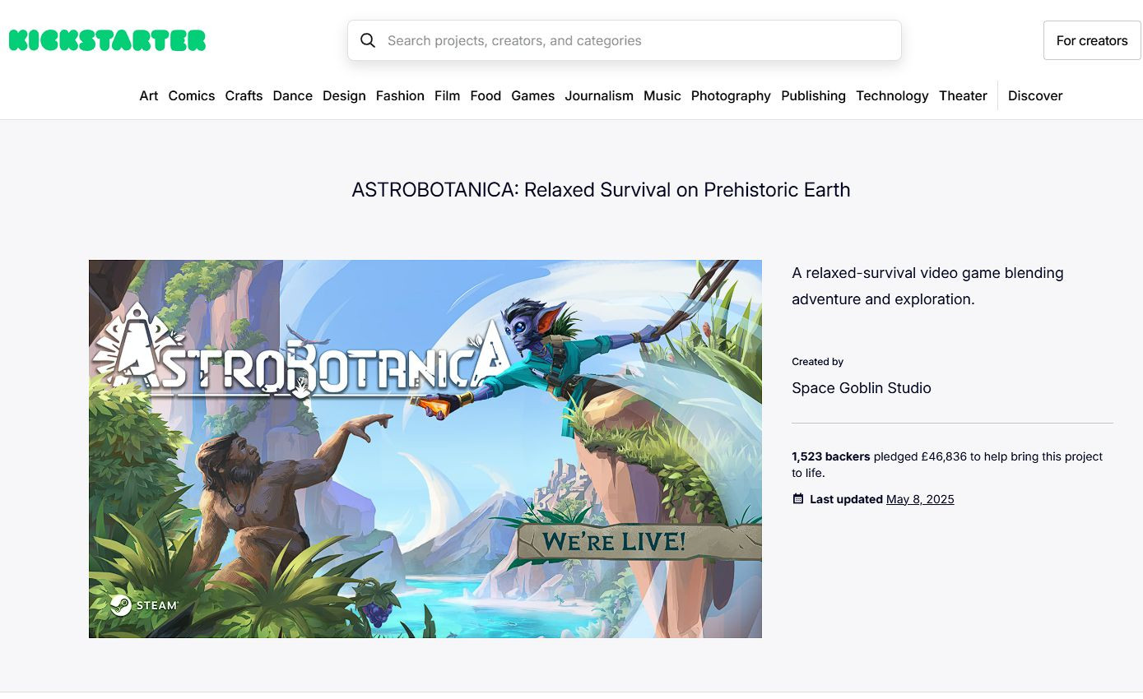Click the 'Last updated' label

pyautogui.click(x=846, y=499)
